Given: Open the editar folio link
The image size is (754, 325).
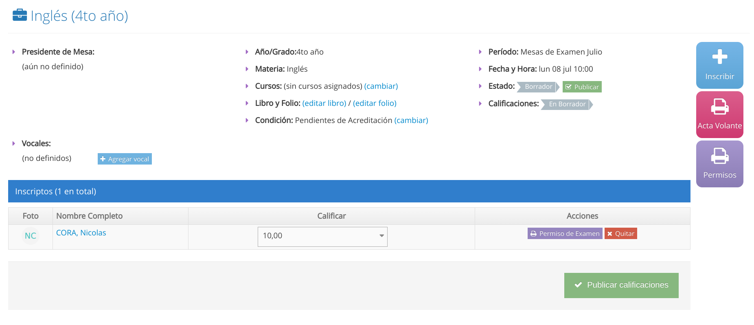Looking at the screenshot, I should click(x=375, y=103).
